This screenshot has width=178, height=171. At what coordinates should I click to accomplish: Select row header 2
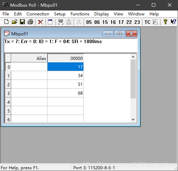[x=8, y=84]
